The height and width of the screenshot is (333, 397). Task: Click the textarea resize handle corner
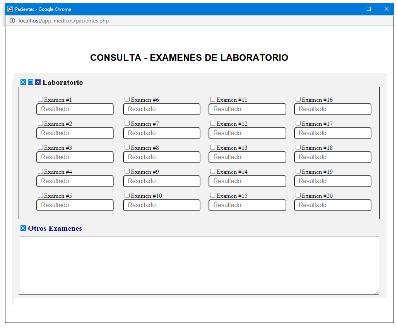point(377,292)
